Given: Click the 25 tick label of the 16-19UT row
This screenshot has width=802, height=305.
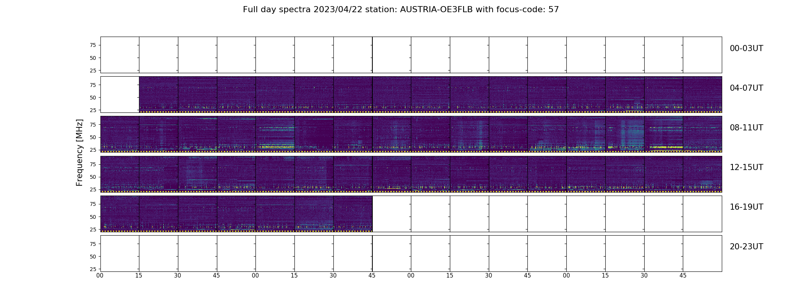Looking at the screenshot, I should (93, 230).
